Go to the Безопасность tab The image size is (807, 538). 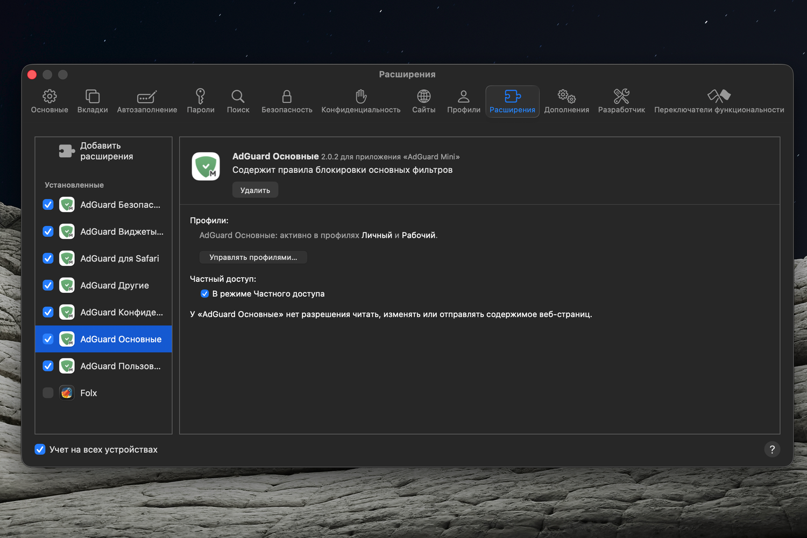(287, 101)
